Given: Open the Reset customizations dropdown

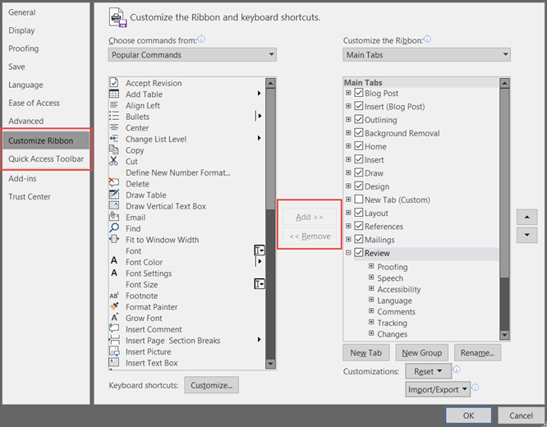Looking at the screenshot, I should pyautogui.click(x=429, y=371).
